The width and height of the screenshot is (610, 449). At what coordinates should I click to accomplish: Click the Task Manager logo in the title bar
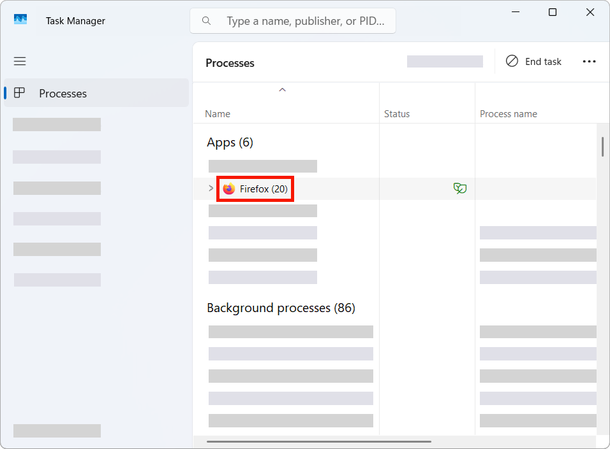tap(20, 20)
